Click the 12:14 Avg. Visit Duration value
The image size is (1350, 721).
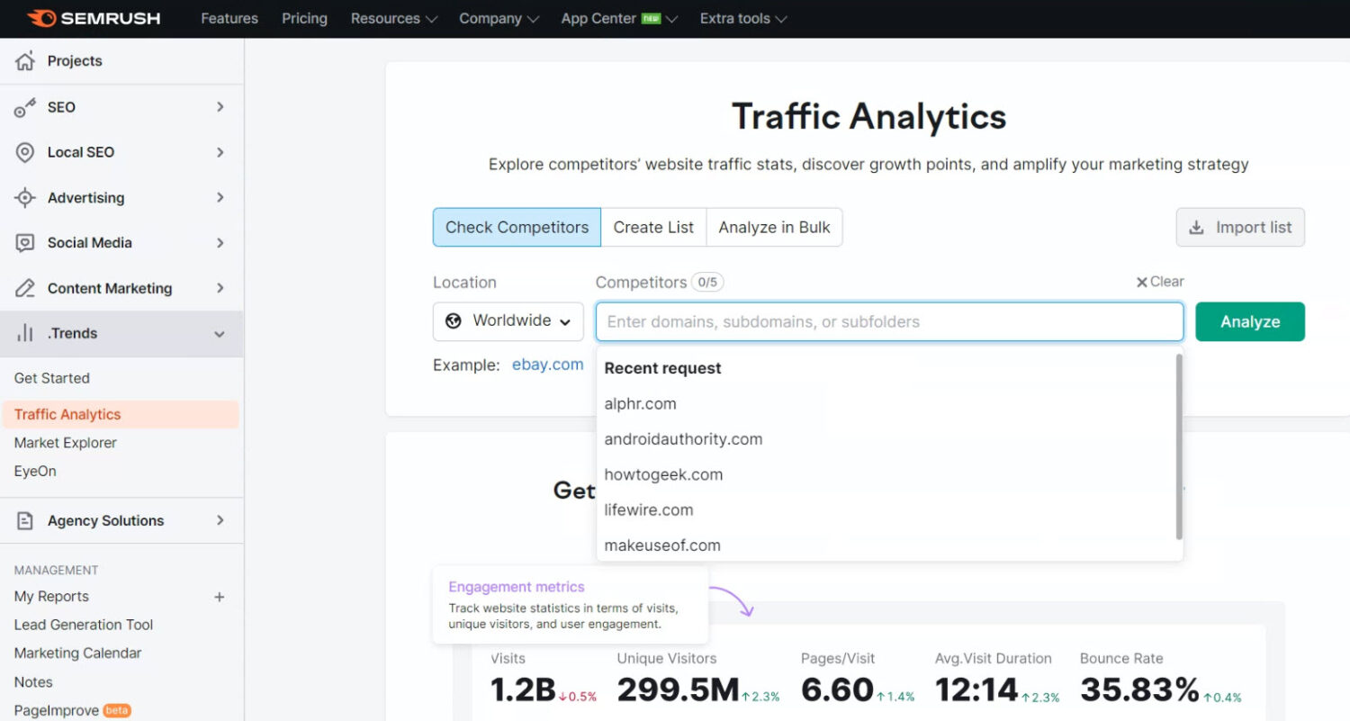[976, 690]
